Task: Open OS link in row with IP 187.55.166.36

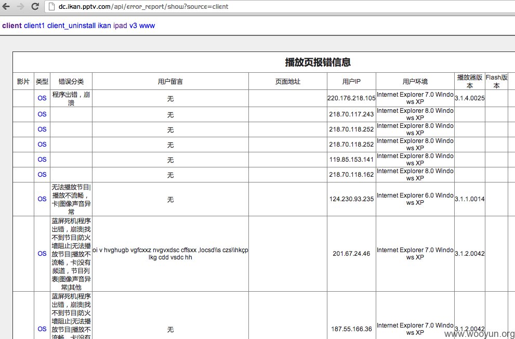Action: coord(42,329)
